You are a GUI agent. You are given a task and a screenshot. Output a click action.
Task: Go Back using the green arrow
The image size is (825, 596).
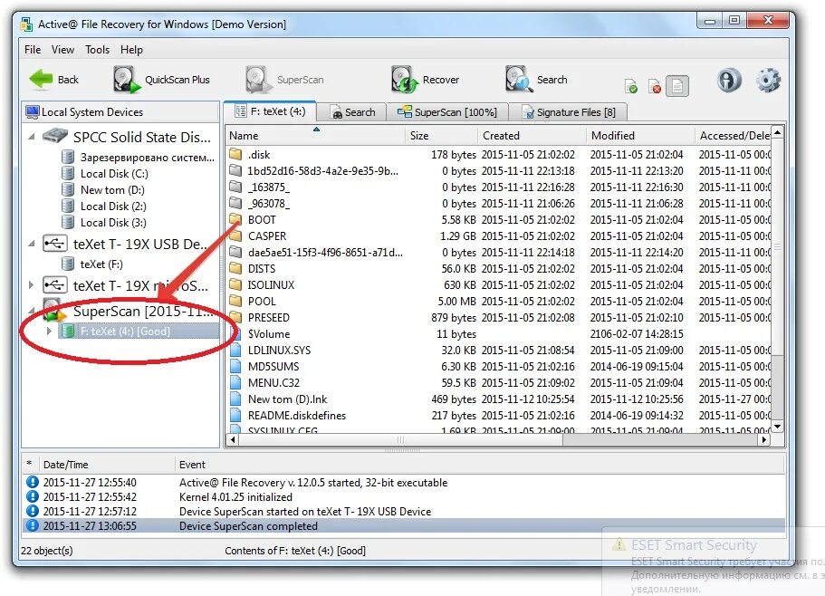(53, 80)
